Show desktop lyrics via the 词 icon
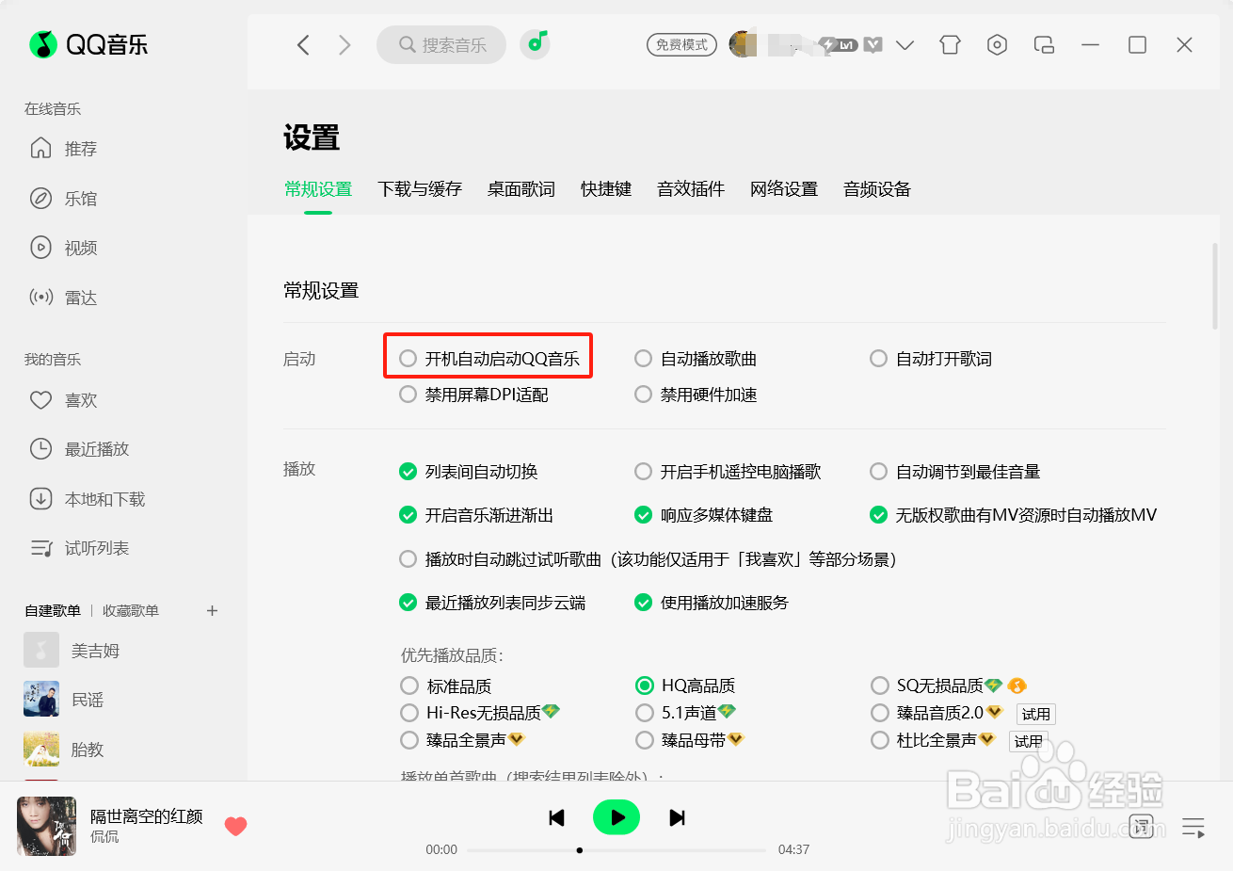Viewport: 1233px width, 871px height. pyautogui.click(x=1142, y=826)
